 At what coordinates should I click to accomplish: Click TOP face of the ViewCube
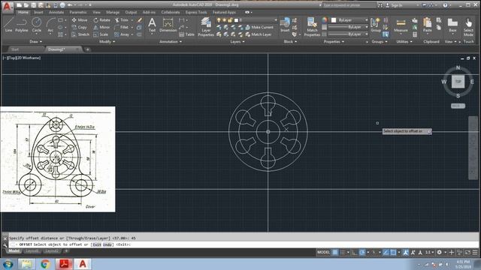pyautogui.click(x=458, y=82)
